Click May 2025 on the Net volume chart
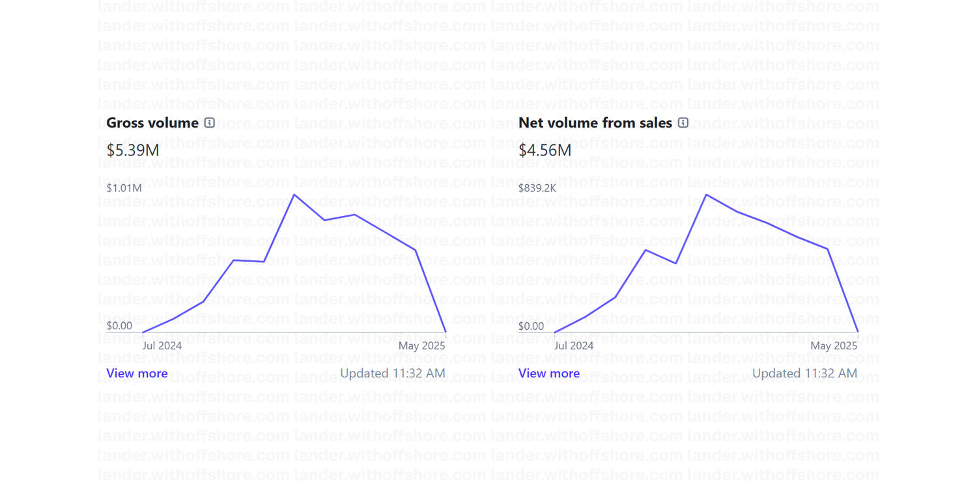The height and width of the screenshot is (488, 977). coord(834,346)
